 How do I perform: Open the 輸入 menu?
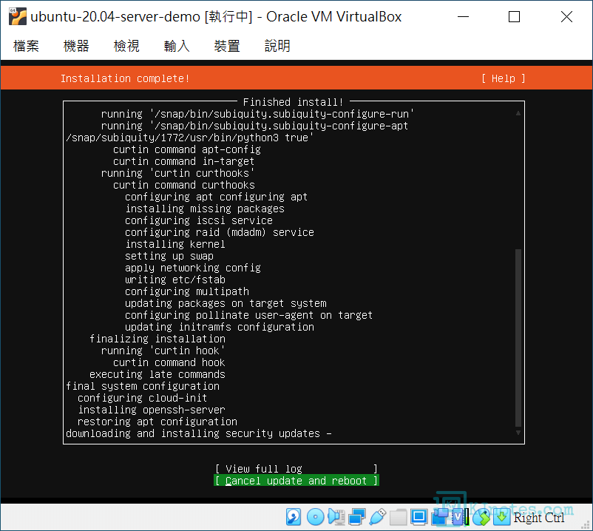click(177, 46)
